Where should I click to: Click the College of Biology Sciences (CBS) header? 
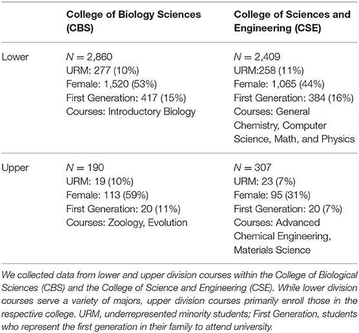(134, 21)
